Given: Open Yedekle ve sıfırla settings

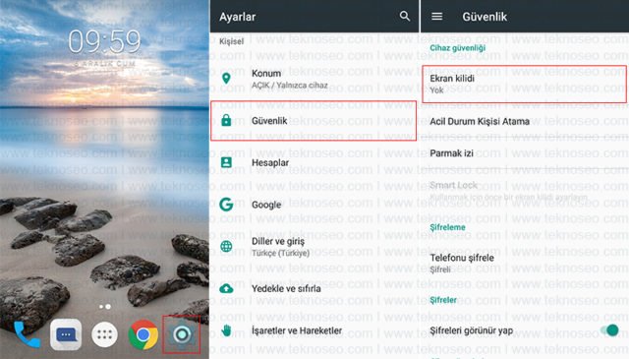Looking at the screenshot, I should pyautogui.click(x=314, y=288).
